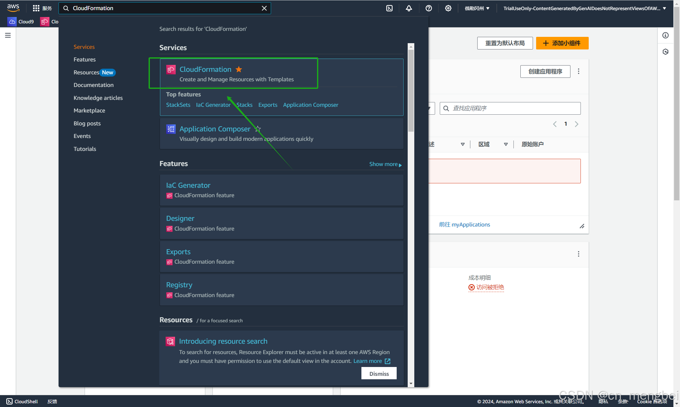Open Application Composer top feature link
This screenshot has height=407, width=680.
311,105
